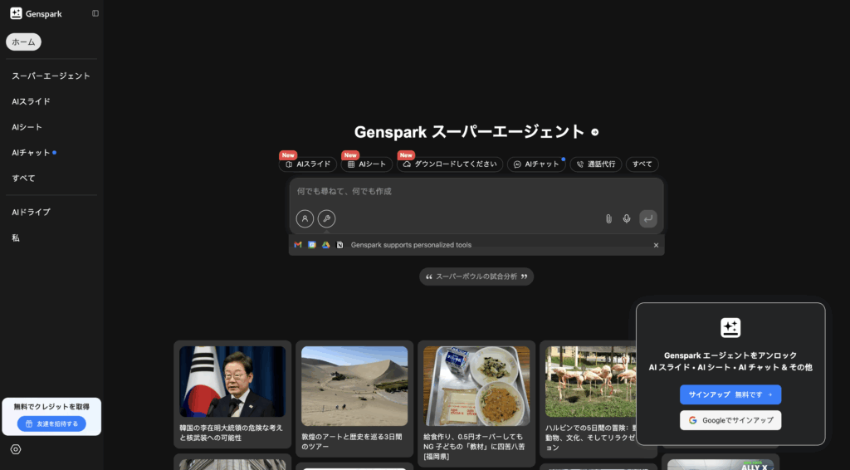
Task: Select the ダウンロードしてください chip
Action: pos(450,164)
